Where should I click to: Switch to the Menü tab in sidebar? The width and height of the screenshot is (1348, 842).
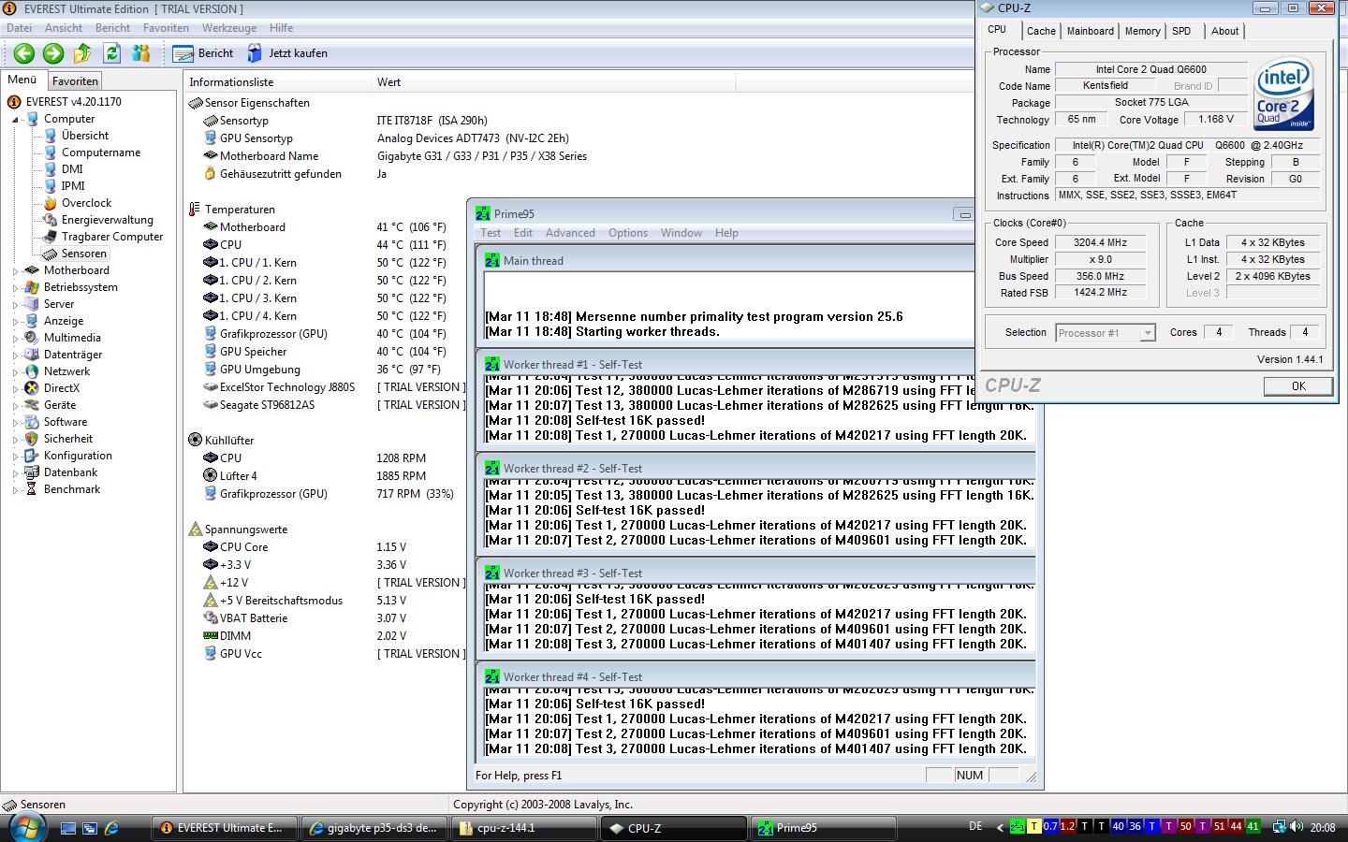[22, 80]
